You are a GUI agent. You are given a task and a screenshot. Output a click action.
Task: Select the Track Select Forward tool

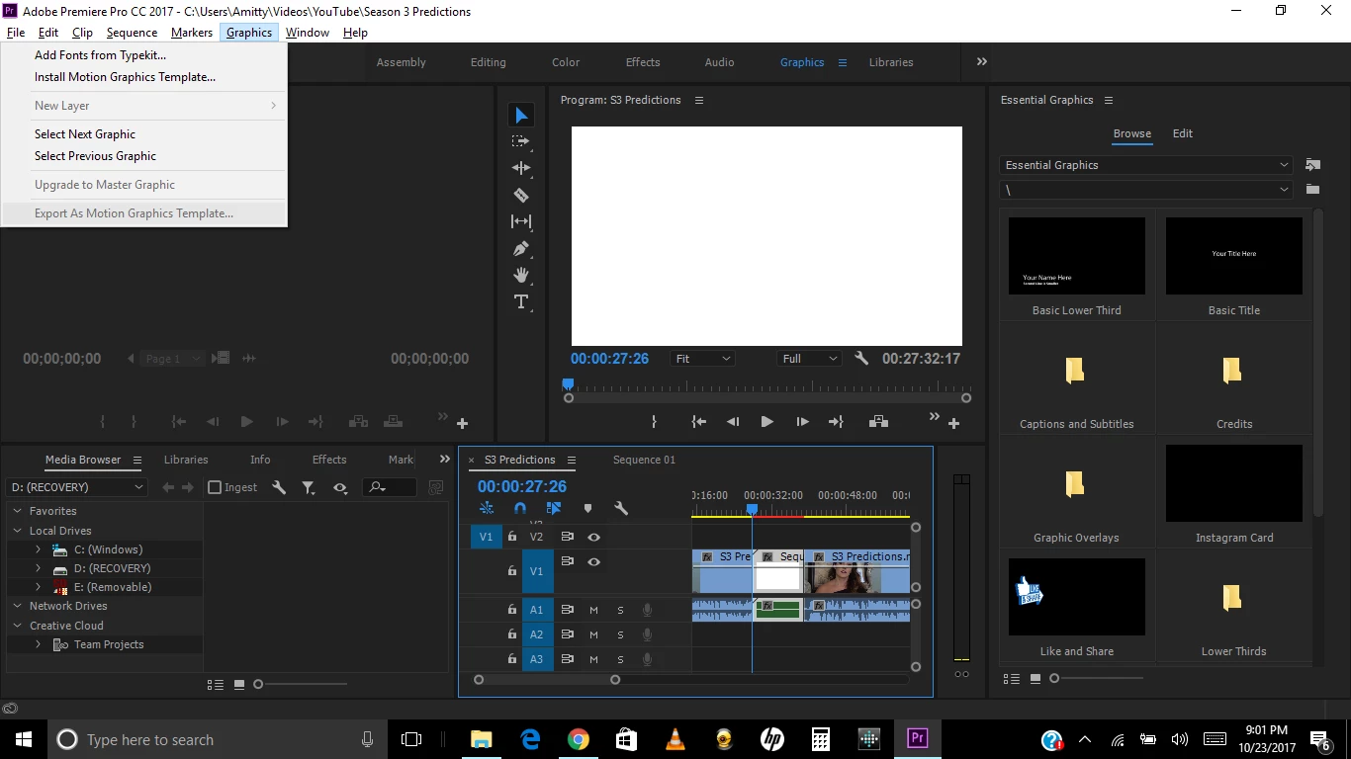click(x=521, y=141)
